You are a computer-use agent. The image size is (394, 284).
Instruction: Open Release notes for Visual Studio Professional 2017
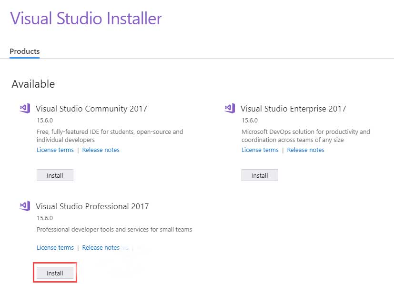101,247
